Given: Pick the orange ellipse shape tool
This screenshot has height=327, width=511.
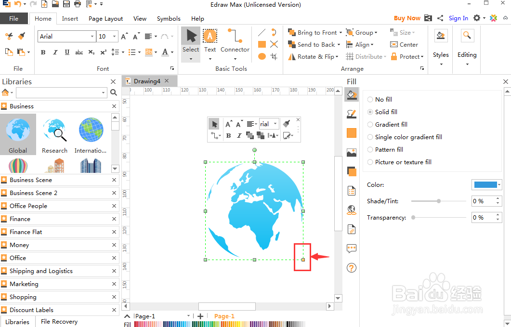Looking at the screenshot, I should point(262,56).
